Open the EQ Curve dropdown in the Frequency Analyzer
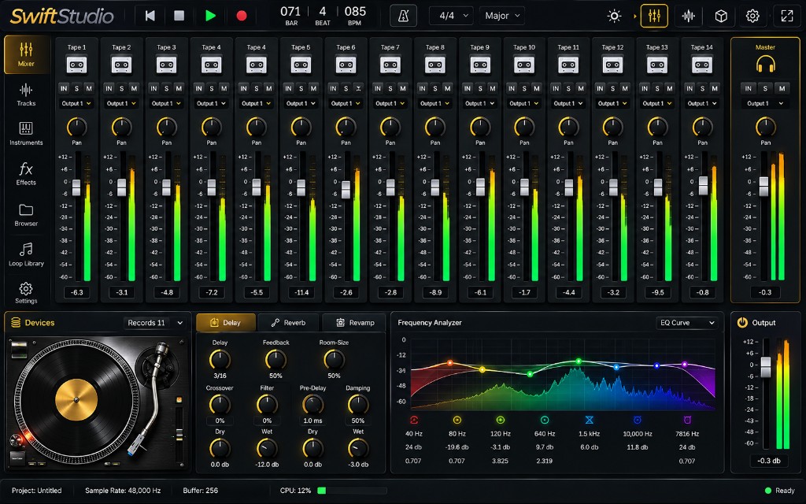The image size is (806, 504). point(686,322)
